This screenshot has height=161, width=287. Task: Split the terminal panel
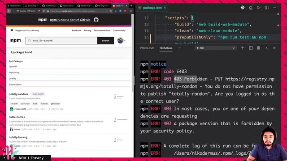pos(251,48)
